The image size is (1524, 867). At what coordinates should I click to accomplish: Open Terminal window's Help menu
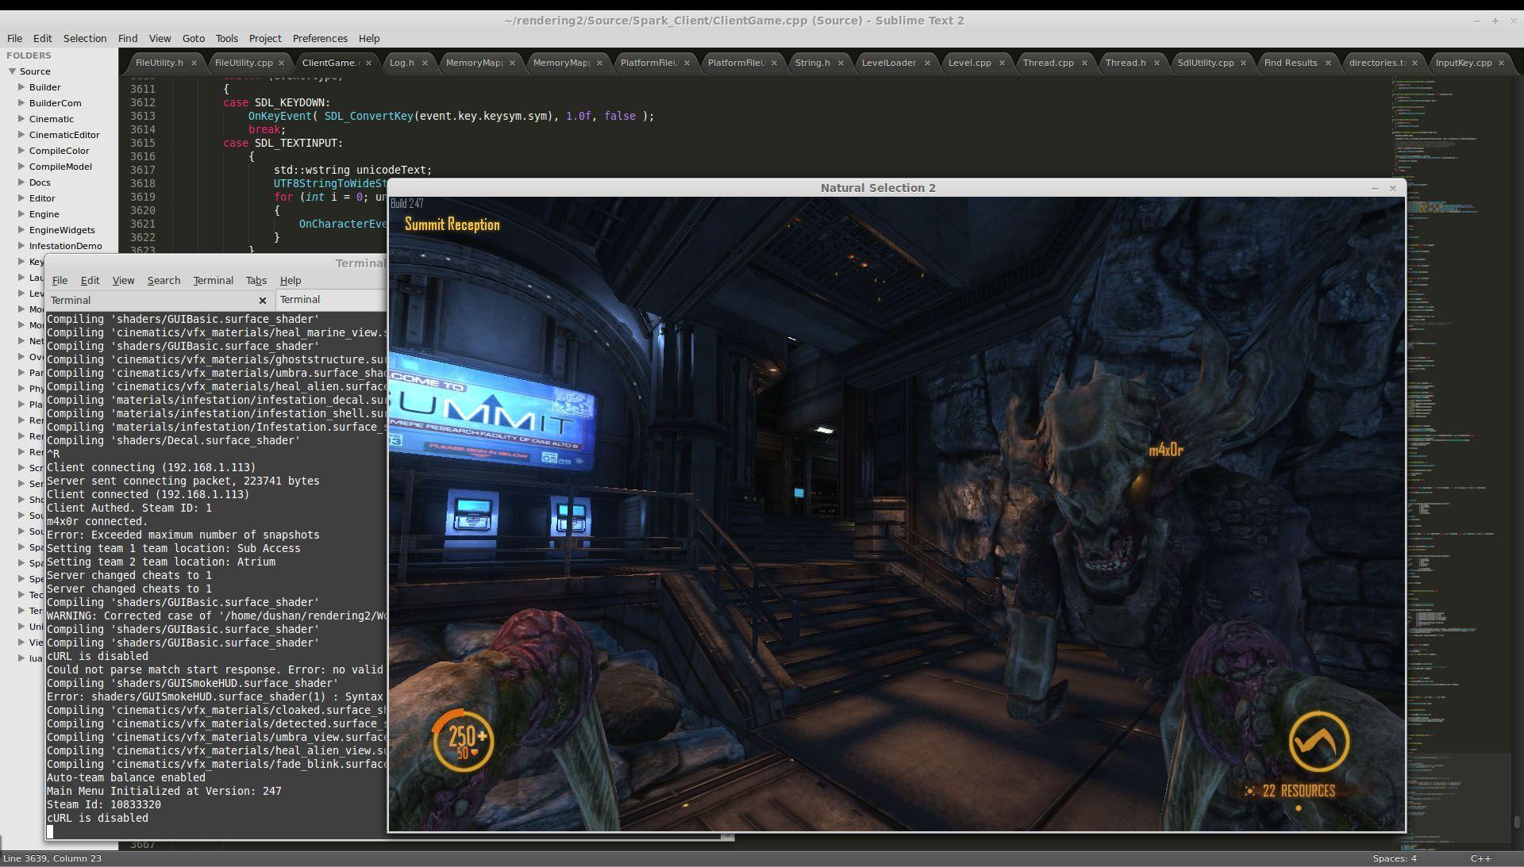[x=291, y=281]
